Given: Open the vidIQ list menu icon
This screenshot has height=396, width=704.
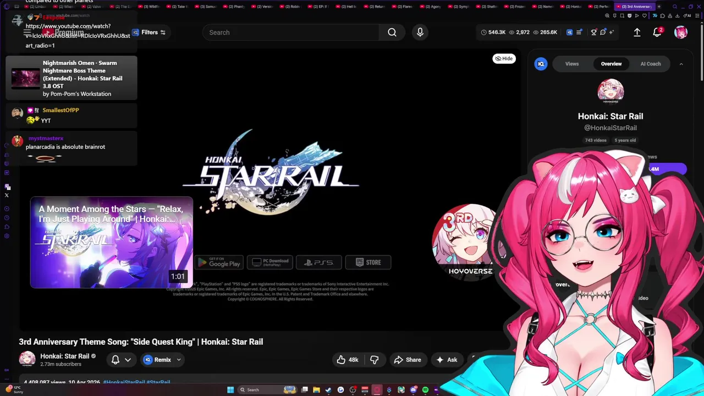Looking at the screenshot, I should point(579,32).
